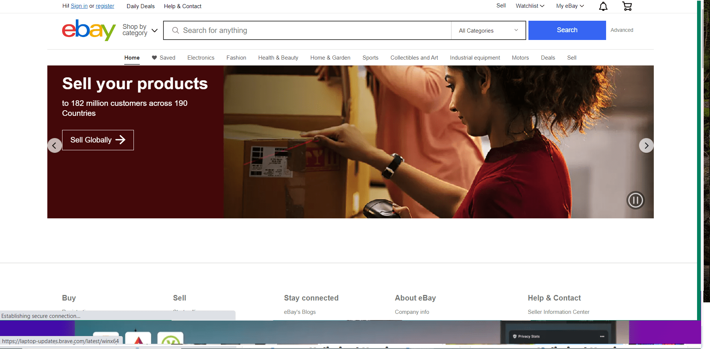Open the All Categories dropdown
The height and width of the screenshot is (349, 710).
pos(488,30)
